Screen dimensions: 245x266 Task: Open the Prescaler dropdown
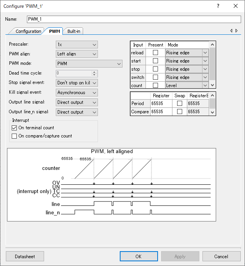(x=77, y=45)
